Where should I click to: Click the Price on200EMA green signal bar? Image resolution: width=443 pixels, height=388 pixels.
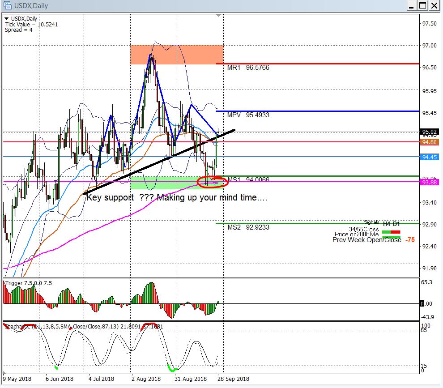pos(392,237)
